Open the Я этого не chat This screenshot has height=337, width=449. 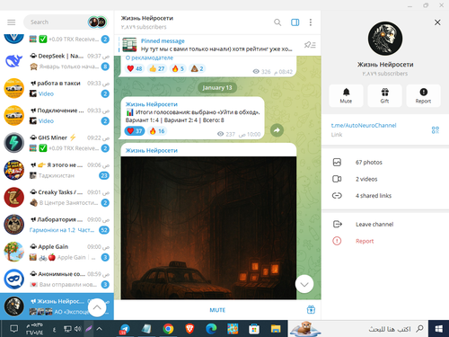pos(57,170)
